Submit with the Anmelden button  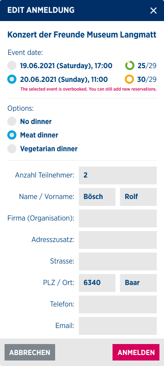click(x=136, y=352)
